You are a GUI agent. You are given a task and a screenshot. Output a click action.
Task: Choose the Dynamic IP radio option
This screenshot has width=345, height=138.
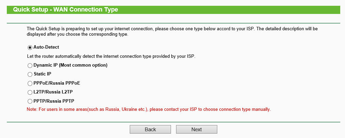click(x=30, y=65)
